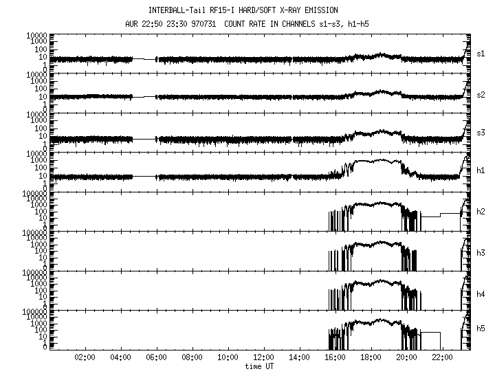Screen dimensions: 495x378
Task: Select the 10:00 time axis tick label
Action: pos(228,358)
